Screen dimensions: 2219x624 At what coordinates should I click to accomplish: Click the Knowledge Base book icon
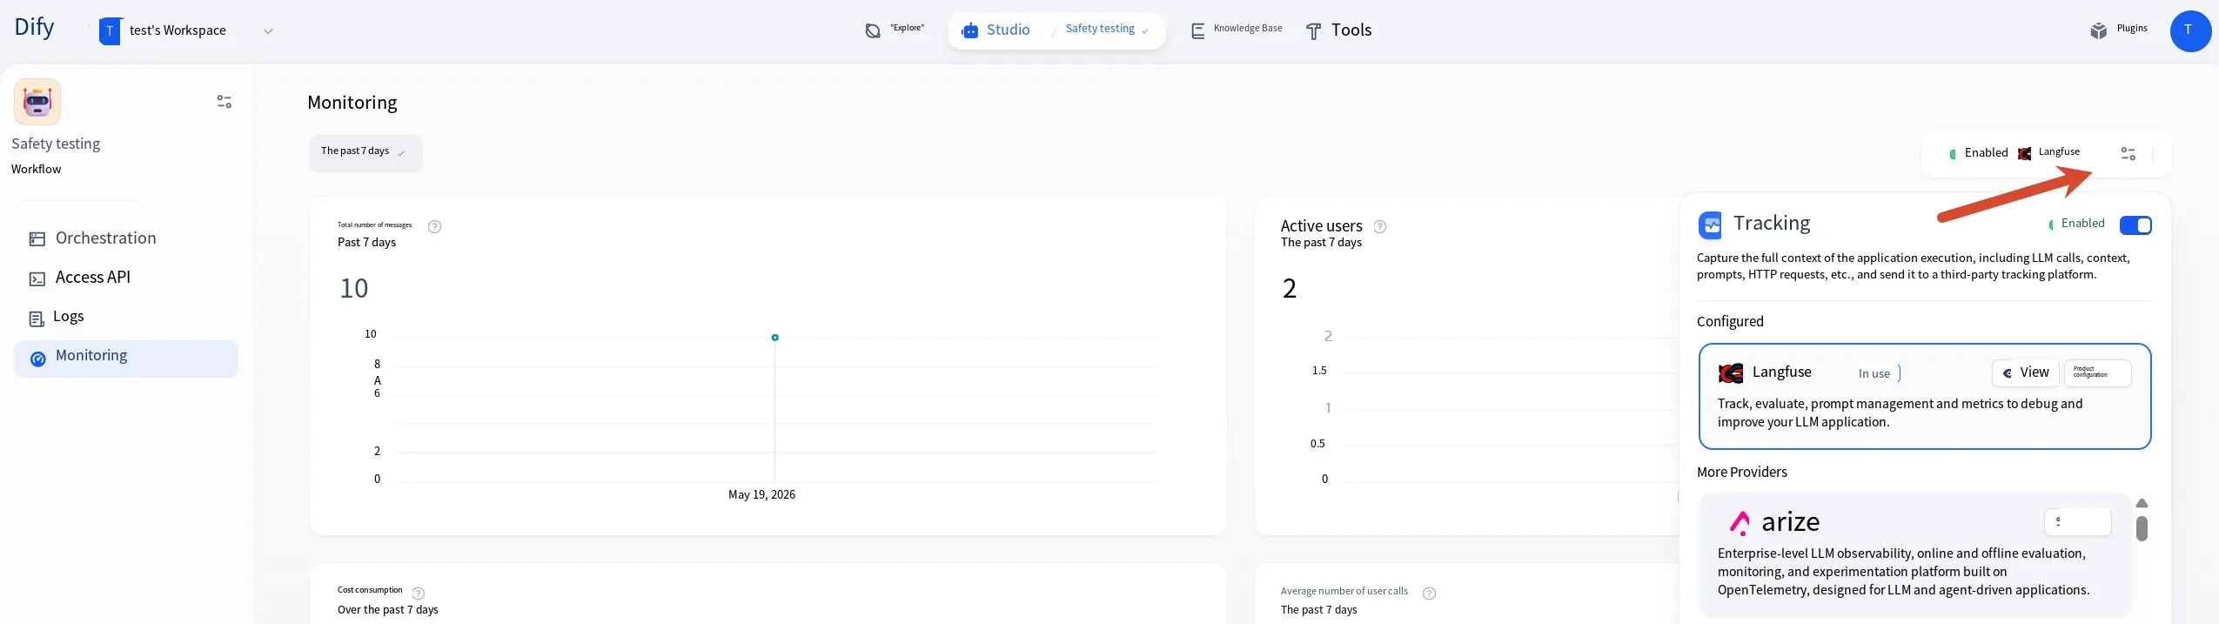click(1197, 31)
